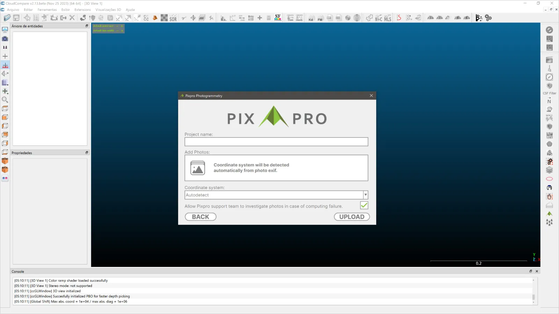Click the SOR filter icon
Viewport: 559px width, 314px height.
173,18
